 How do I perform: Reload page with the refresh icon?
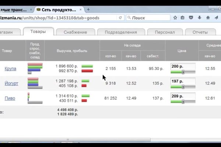coord(120,17)
